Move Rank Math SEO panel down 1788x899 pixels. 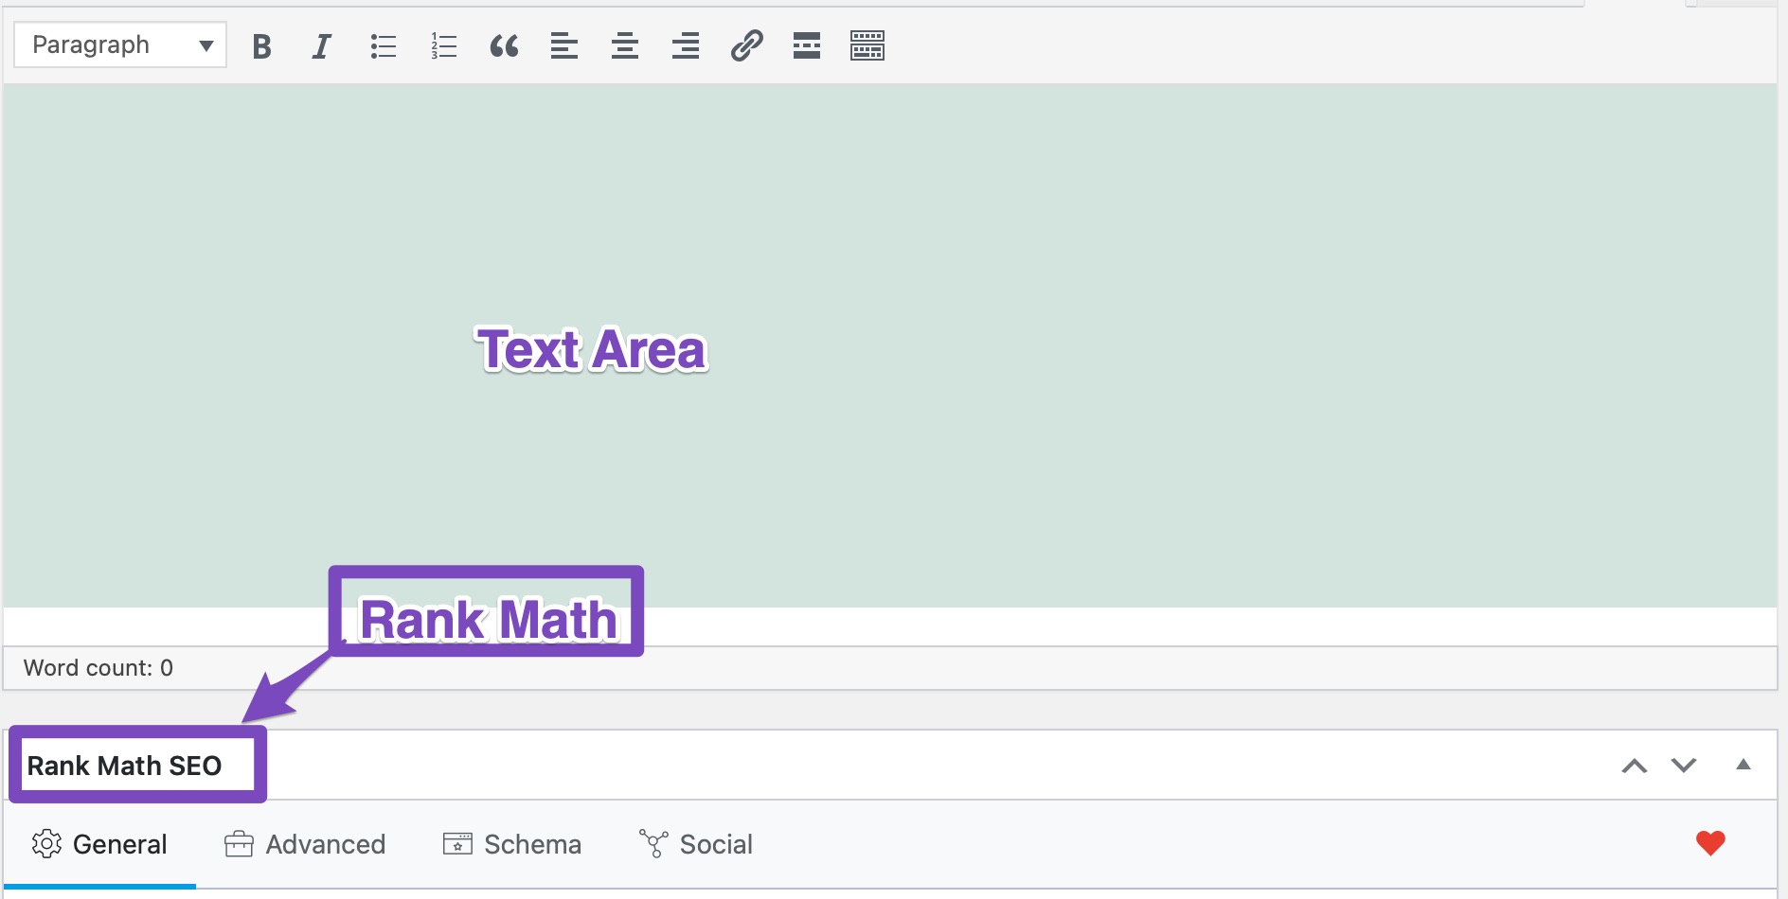(1684, 765)
